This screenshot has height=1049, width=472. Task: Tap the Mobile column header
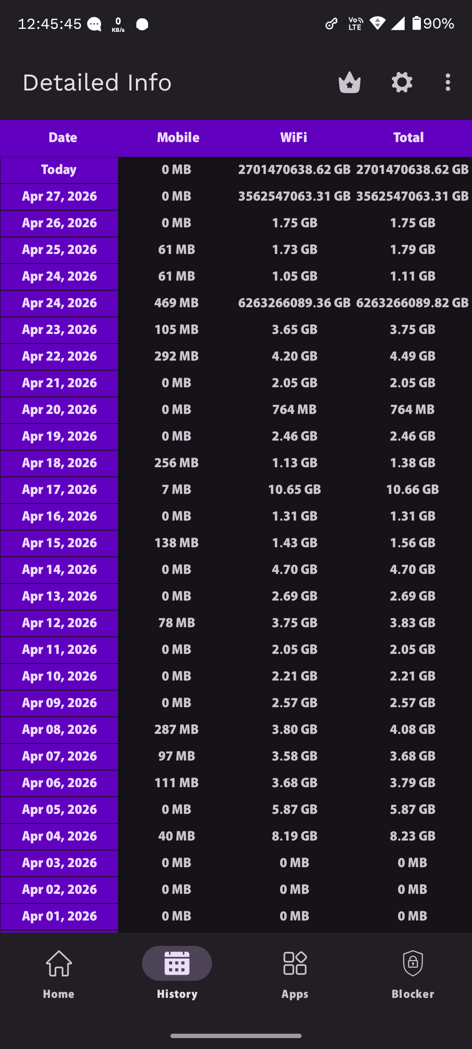(x=178, y=138)
